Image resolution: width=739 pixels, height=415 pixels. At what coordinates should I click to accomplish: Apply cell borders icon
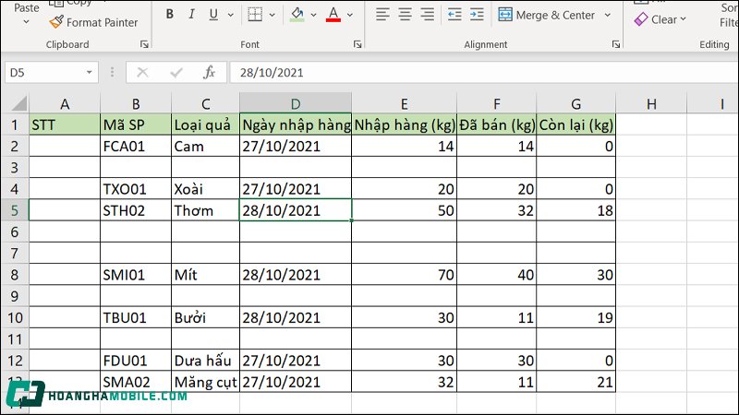255,15
